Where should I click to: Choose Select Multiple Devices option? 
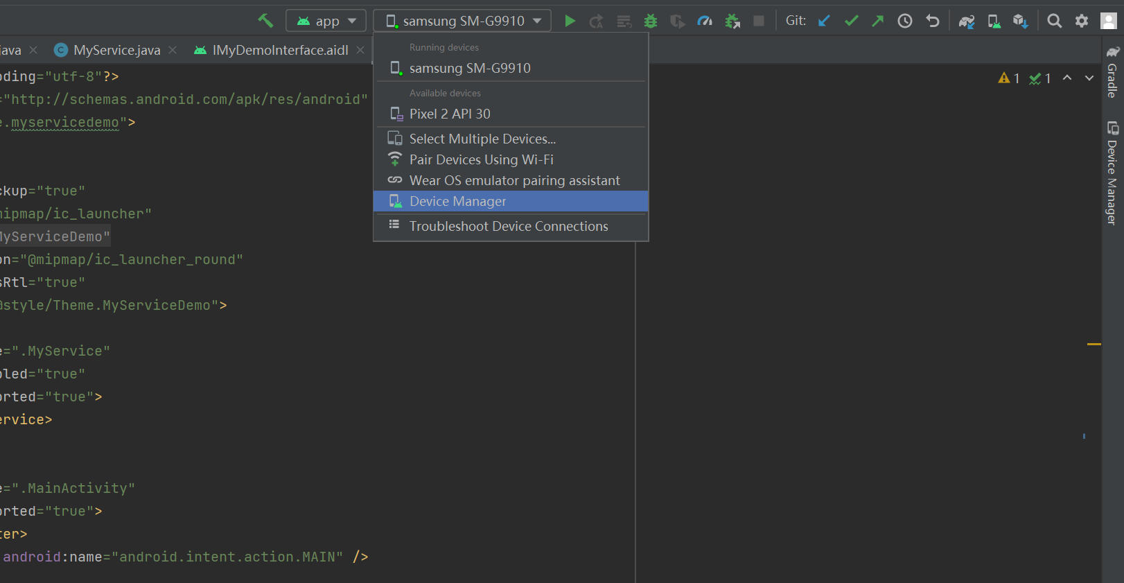511,139
